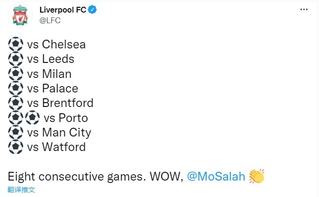Click the second football emoji before Porto

click(32, 118)
